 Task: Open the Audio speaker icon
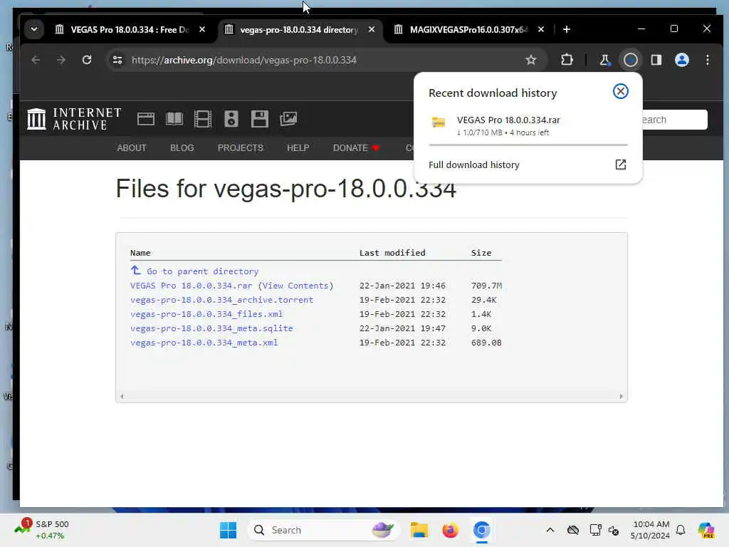click(x=231, y=119)
